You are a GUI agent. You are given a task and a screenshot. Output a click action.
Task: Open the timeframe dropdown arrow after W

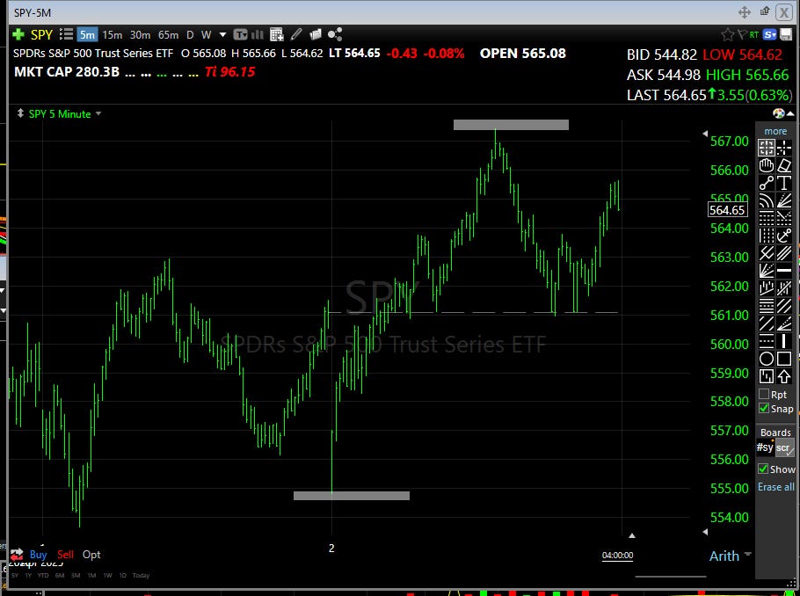coord(222,34)
